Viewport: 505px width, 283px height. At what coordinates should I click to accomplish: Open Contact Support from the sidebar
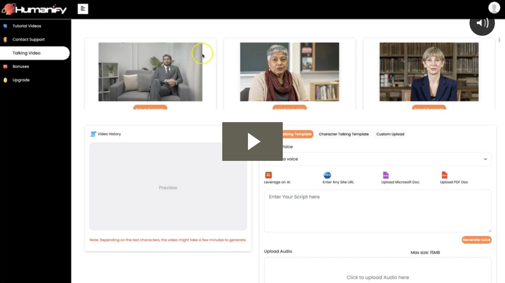(29, 39)
